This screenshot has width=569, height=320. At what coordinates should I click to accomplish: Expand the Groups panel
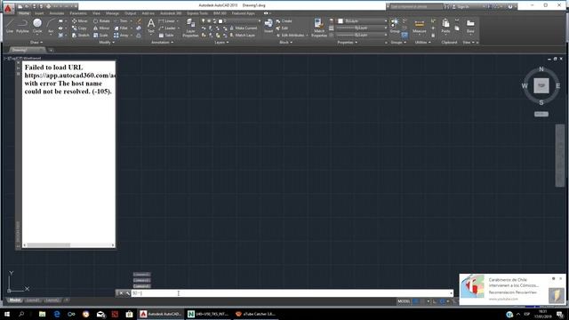click(398, 43)
